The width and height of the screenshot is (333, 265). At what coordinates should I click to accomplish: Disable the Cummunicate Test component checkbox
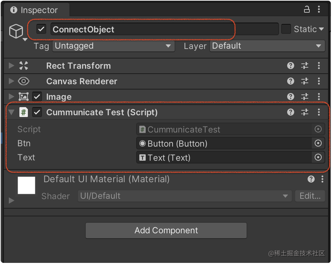(37, 112)
